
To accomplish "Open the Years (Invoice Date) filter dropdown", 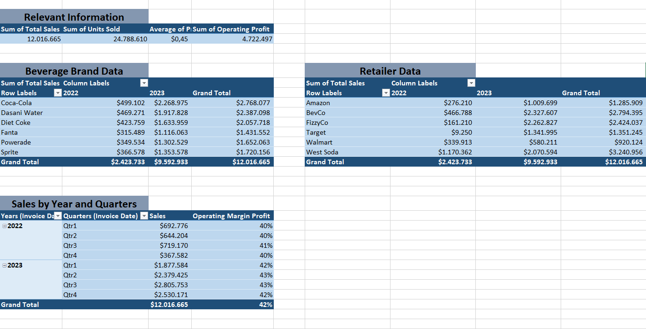I will click(x=58, y=216).
